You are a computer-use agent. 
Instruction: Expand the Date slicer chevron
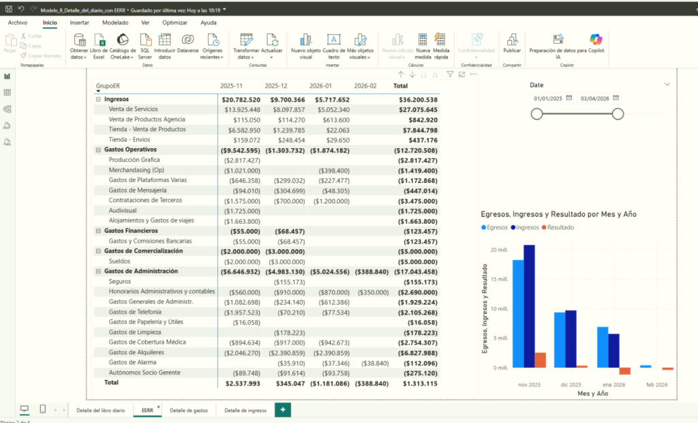click(x=667, y=85)
